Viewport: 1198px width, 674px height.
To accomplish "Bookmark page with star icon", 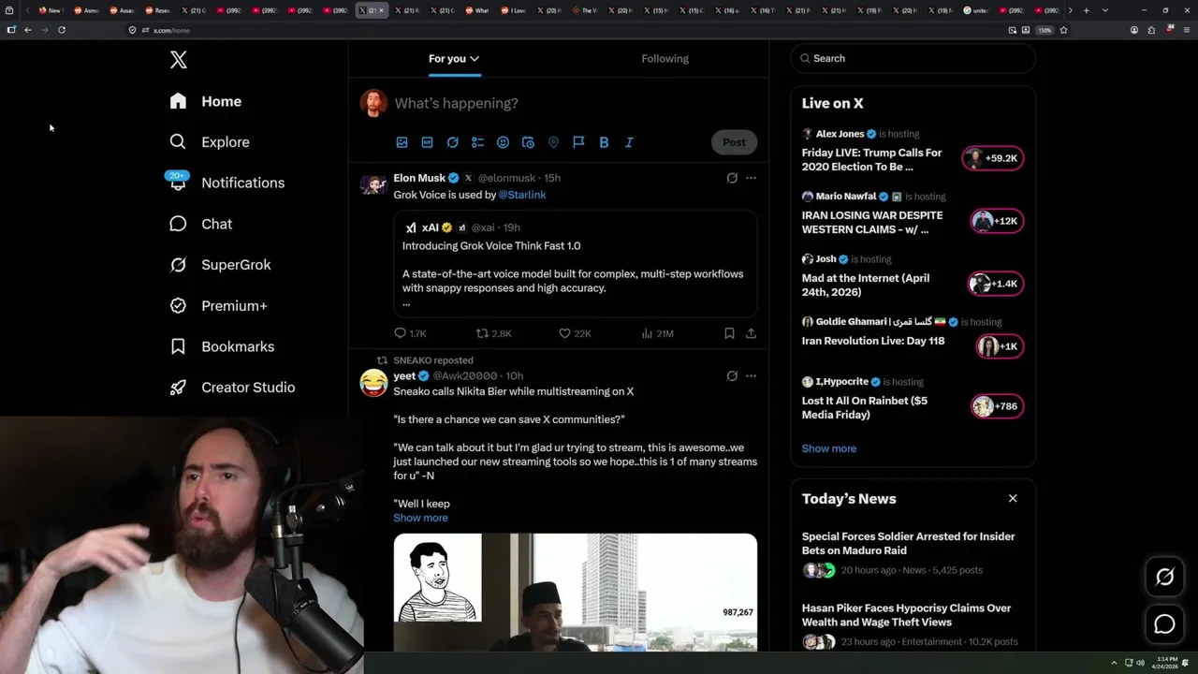I will (1063, 30).
